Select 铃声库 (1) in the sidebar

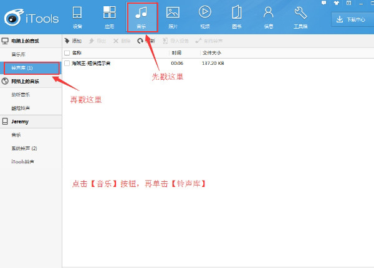[22, 67]
